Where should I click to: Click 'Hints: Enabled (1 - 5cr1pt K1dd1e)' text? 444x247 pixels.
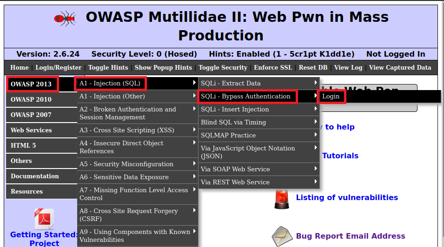pyautogui.click(x=282, y=54)
